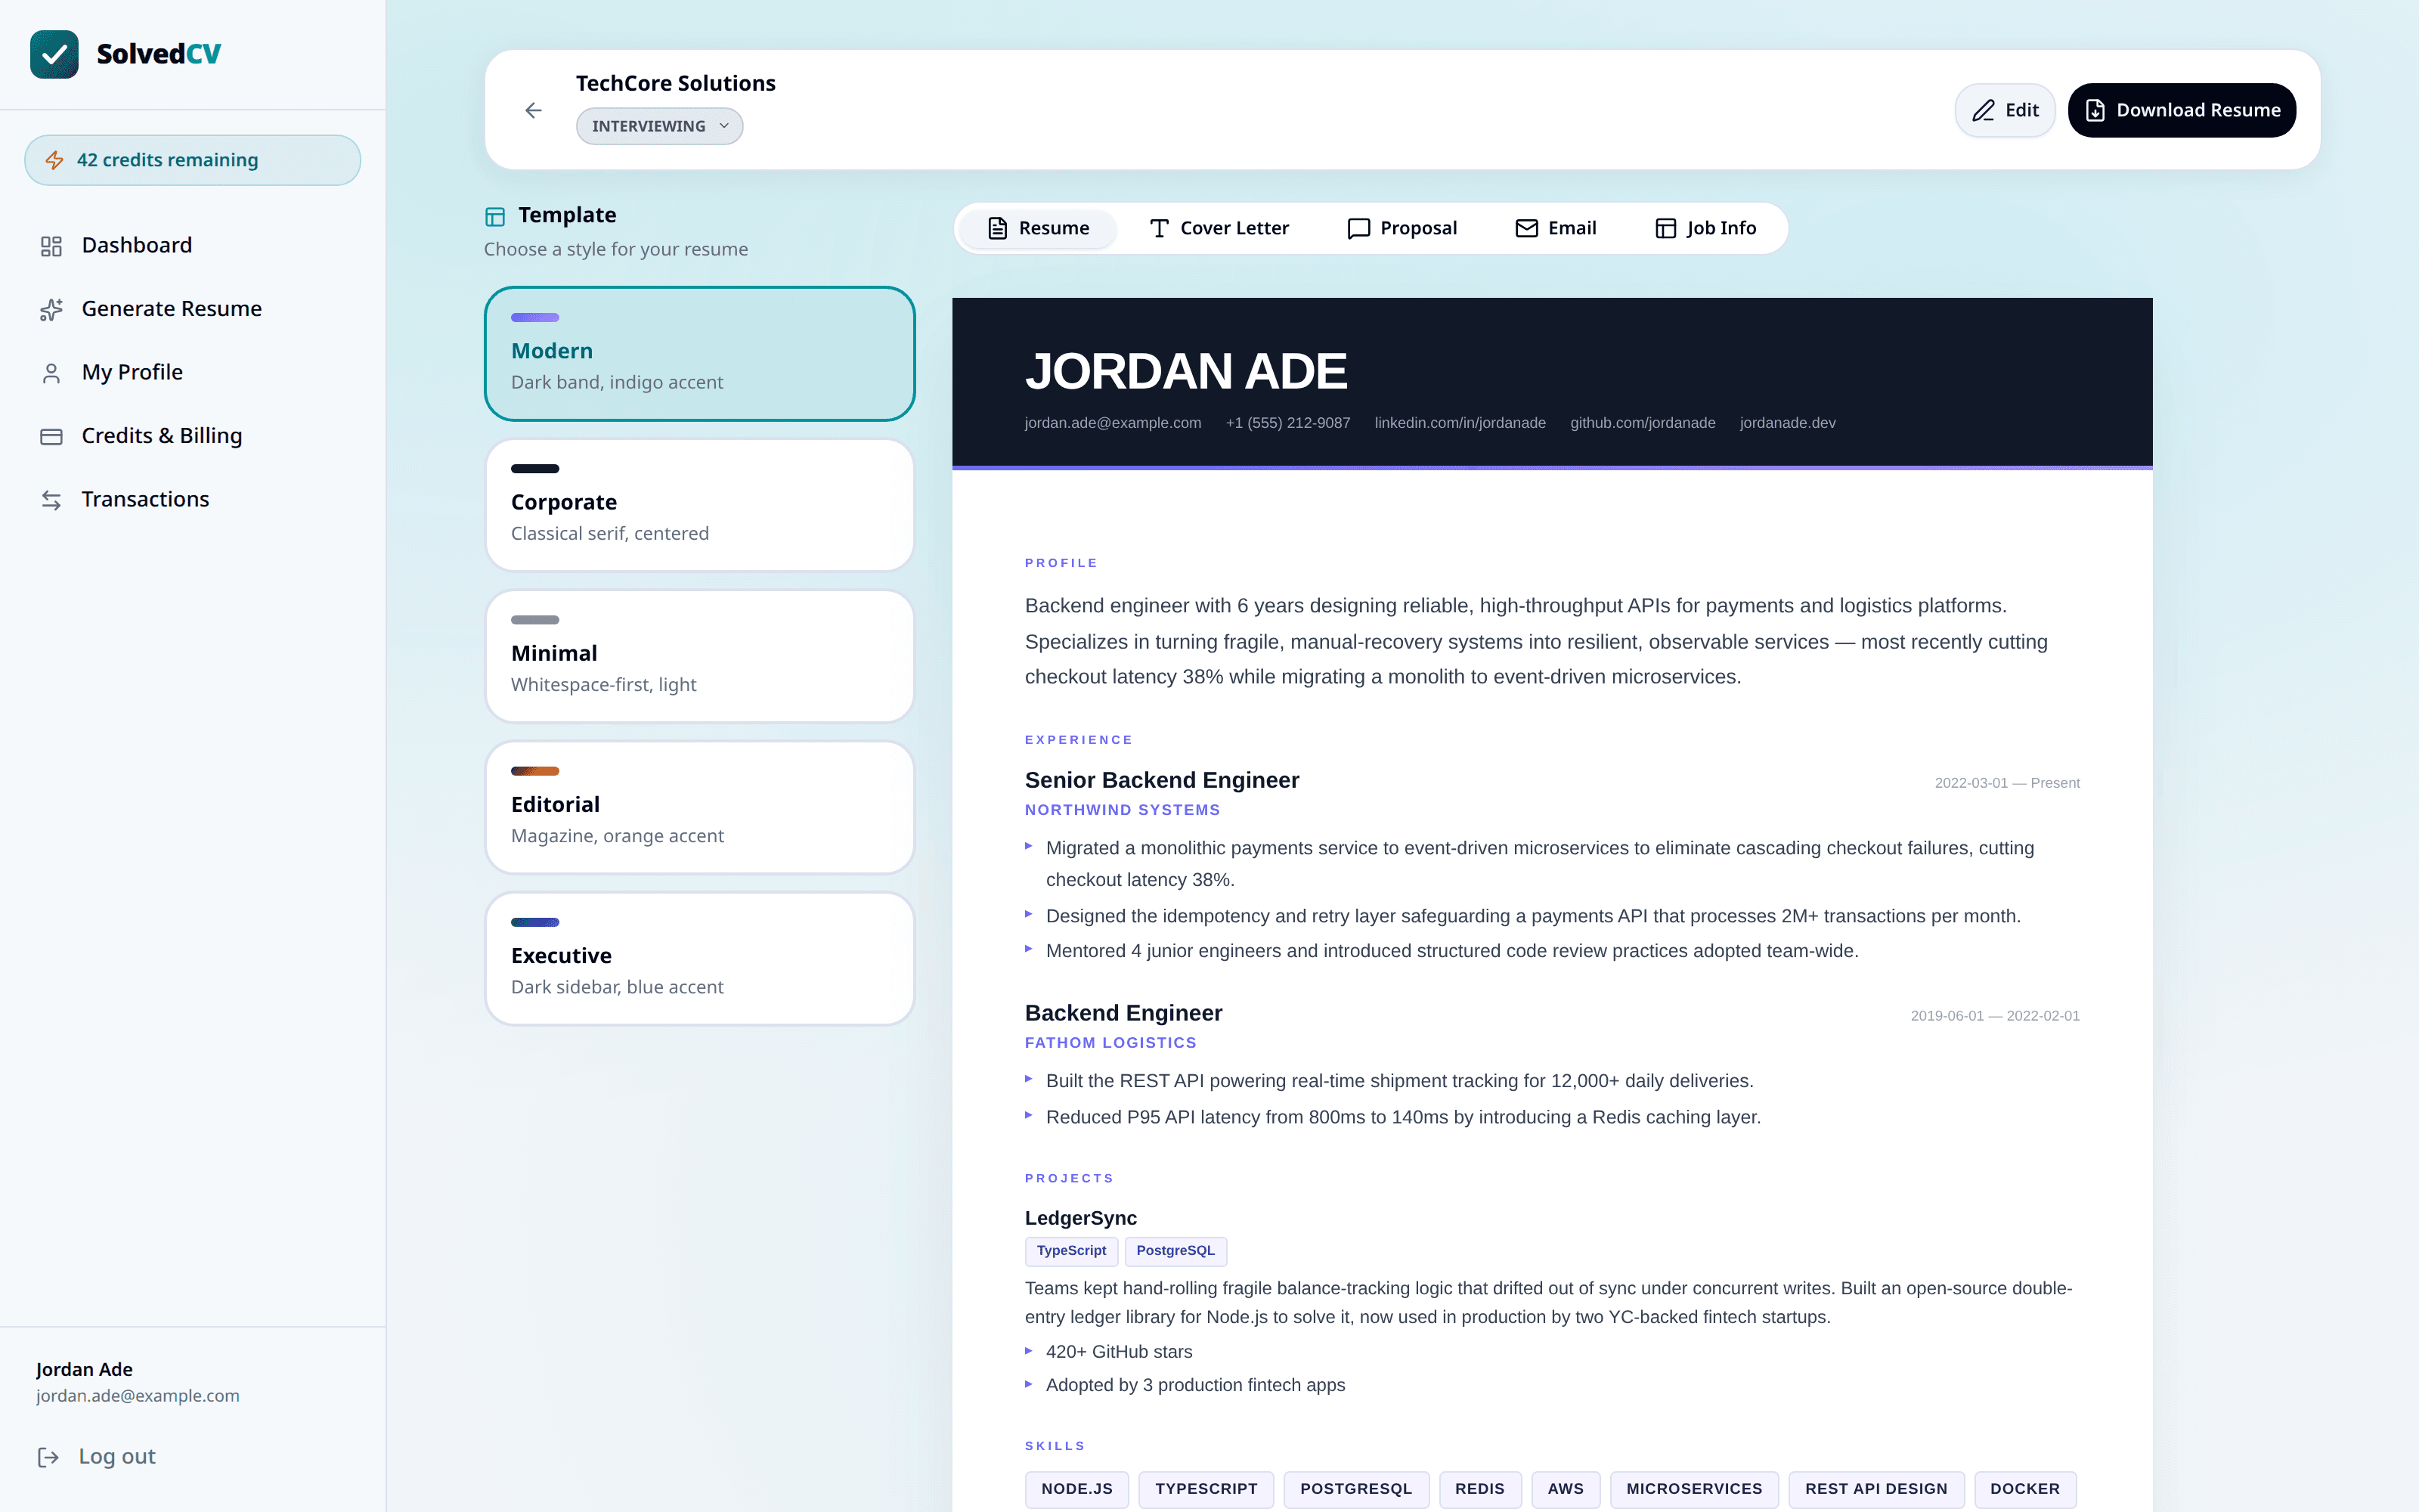Open the INTERVIEWING status dropdown
The width and height of the screenshot is (2419, 1512).
pyautogui.click(x=658, y=126)
